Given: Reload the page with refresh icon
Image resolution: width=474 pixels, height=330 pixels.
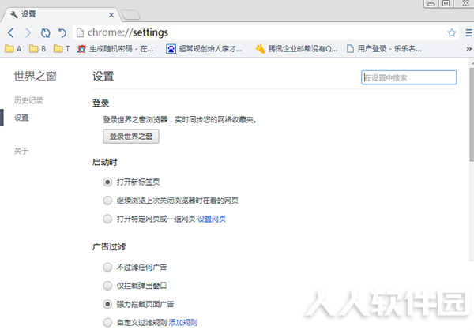Looking at the screenshot, I should coord(45,32).
